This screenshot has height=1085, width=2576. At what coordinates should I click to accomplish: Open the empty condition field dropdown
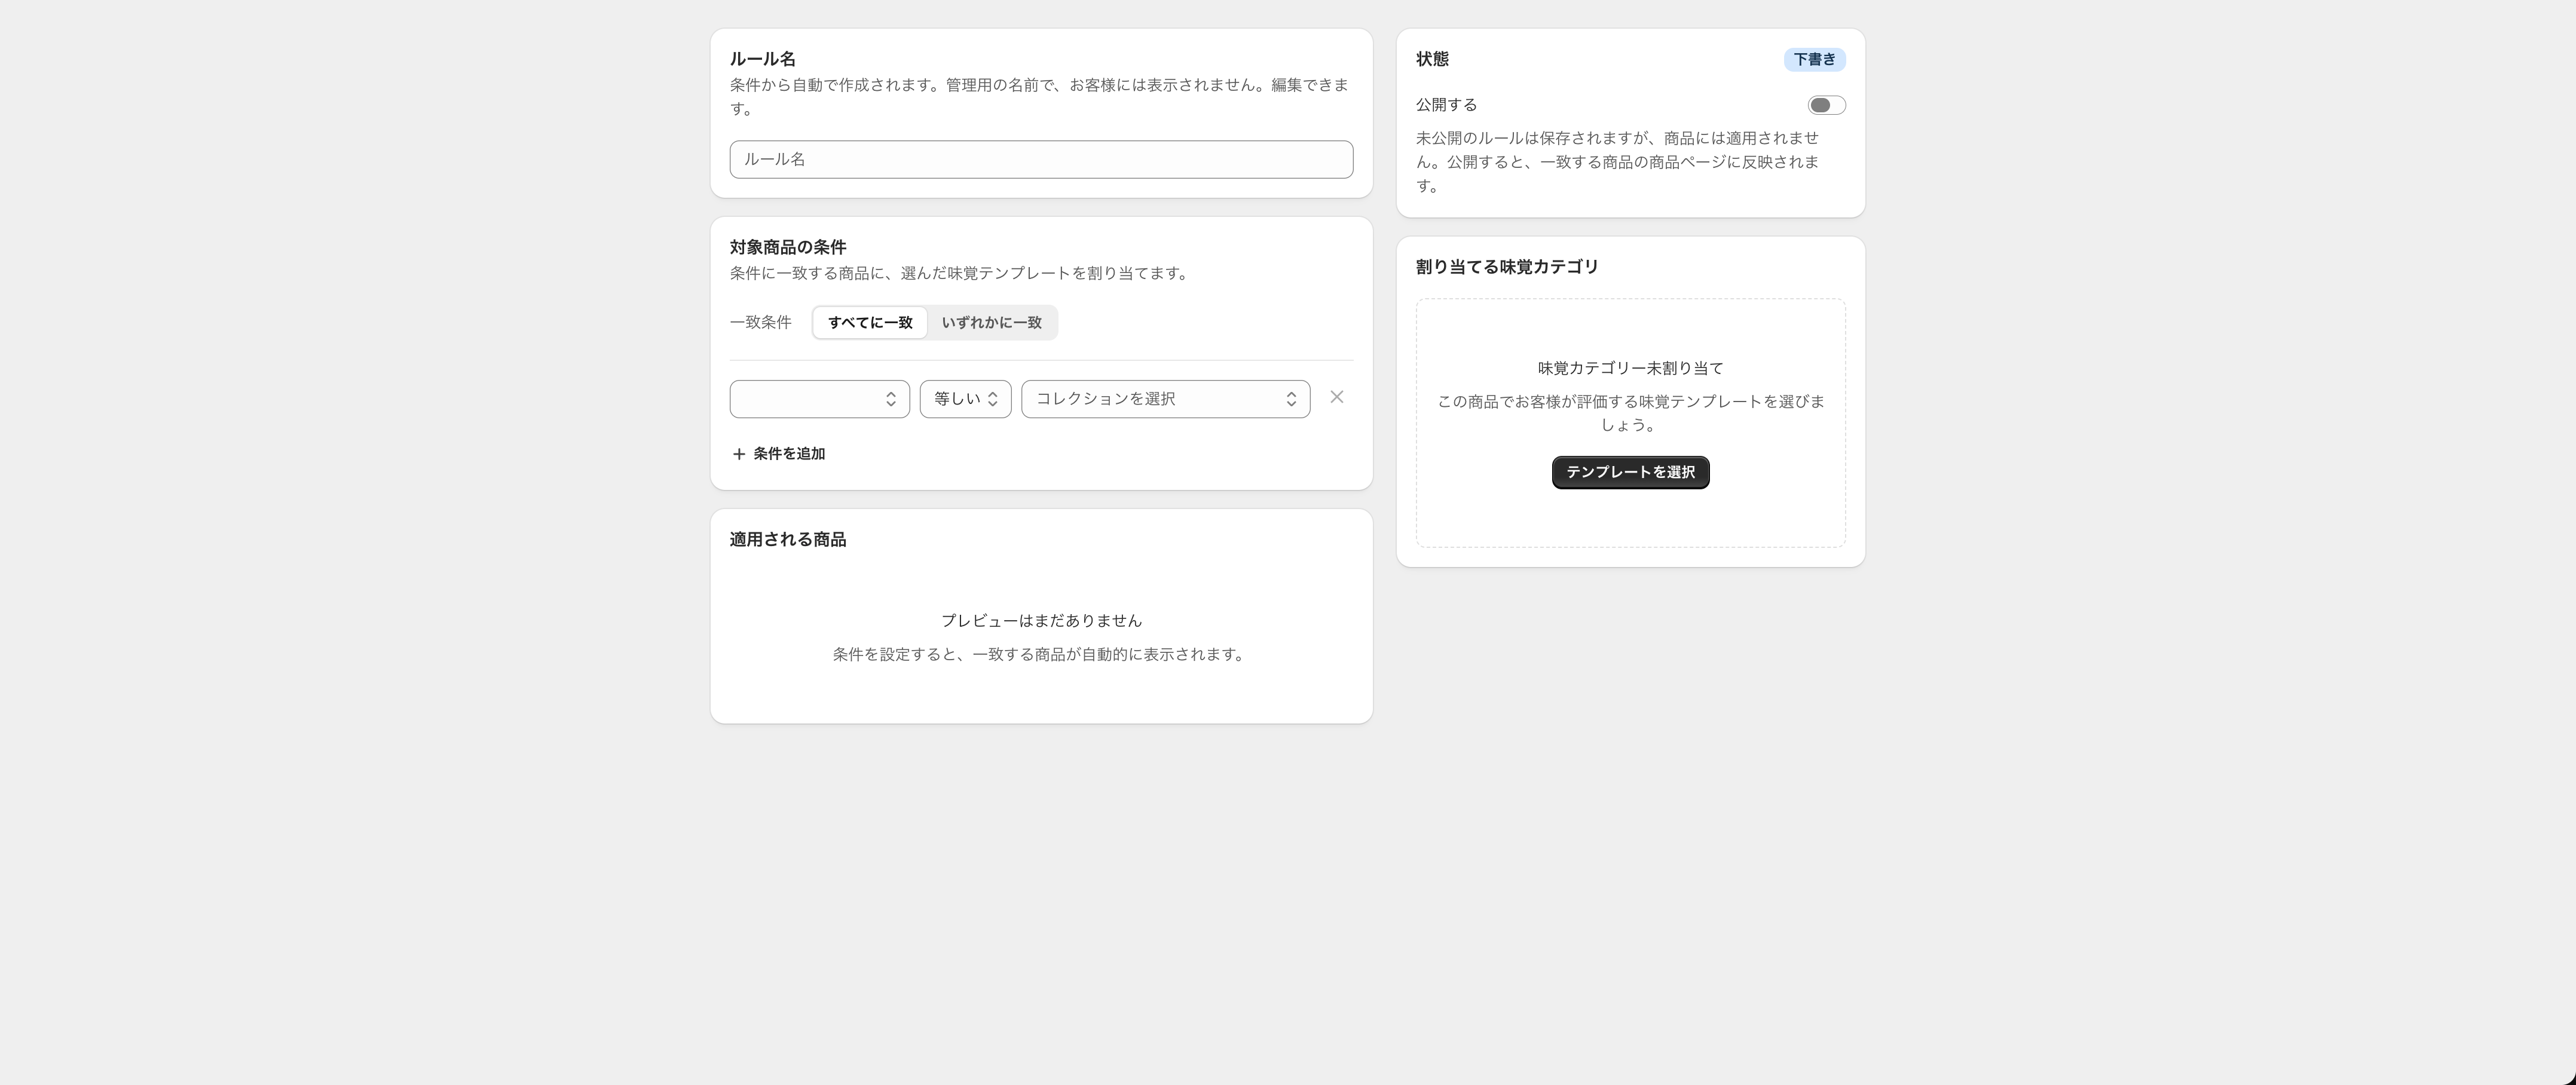pos(819,399)
